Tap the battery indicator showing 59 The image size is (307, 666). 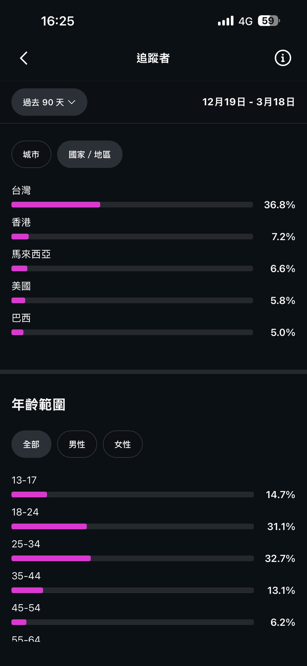click(268, 20)
